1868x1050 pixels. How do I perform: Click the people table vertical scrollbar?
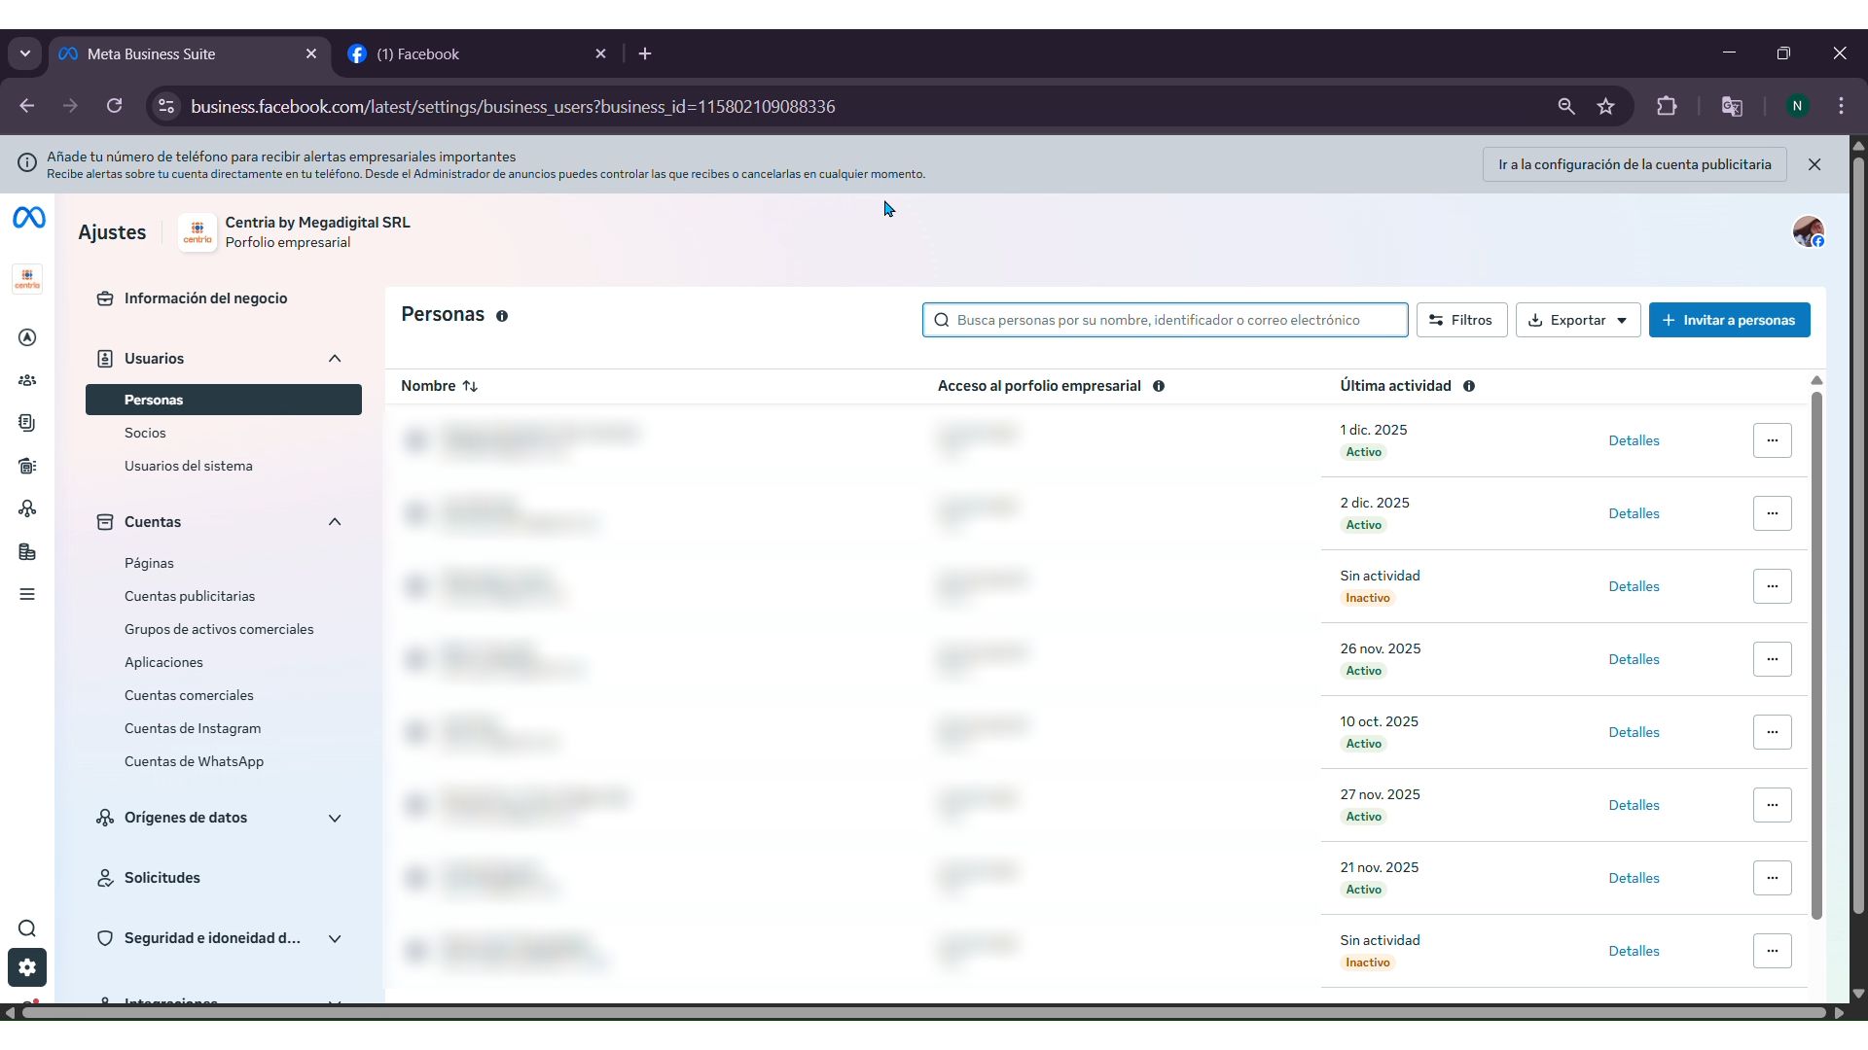1816,656
